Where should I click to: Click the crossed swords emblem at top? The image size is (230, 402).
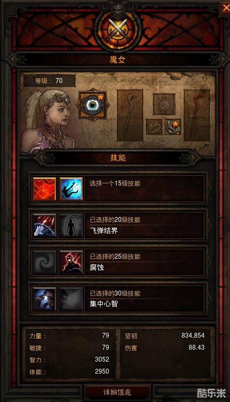(x=118, y=29)
